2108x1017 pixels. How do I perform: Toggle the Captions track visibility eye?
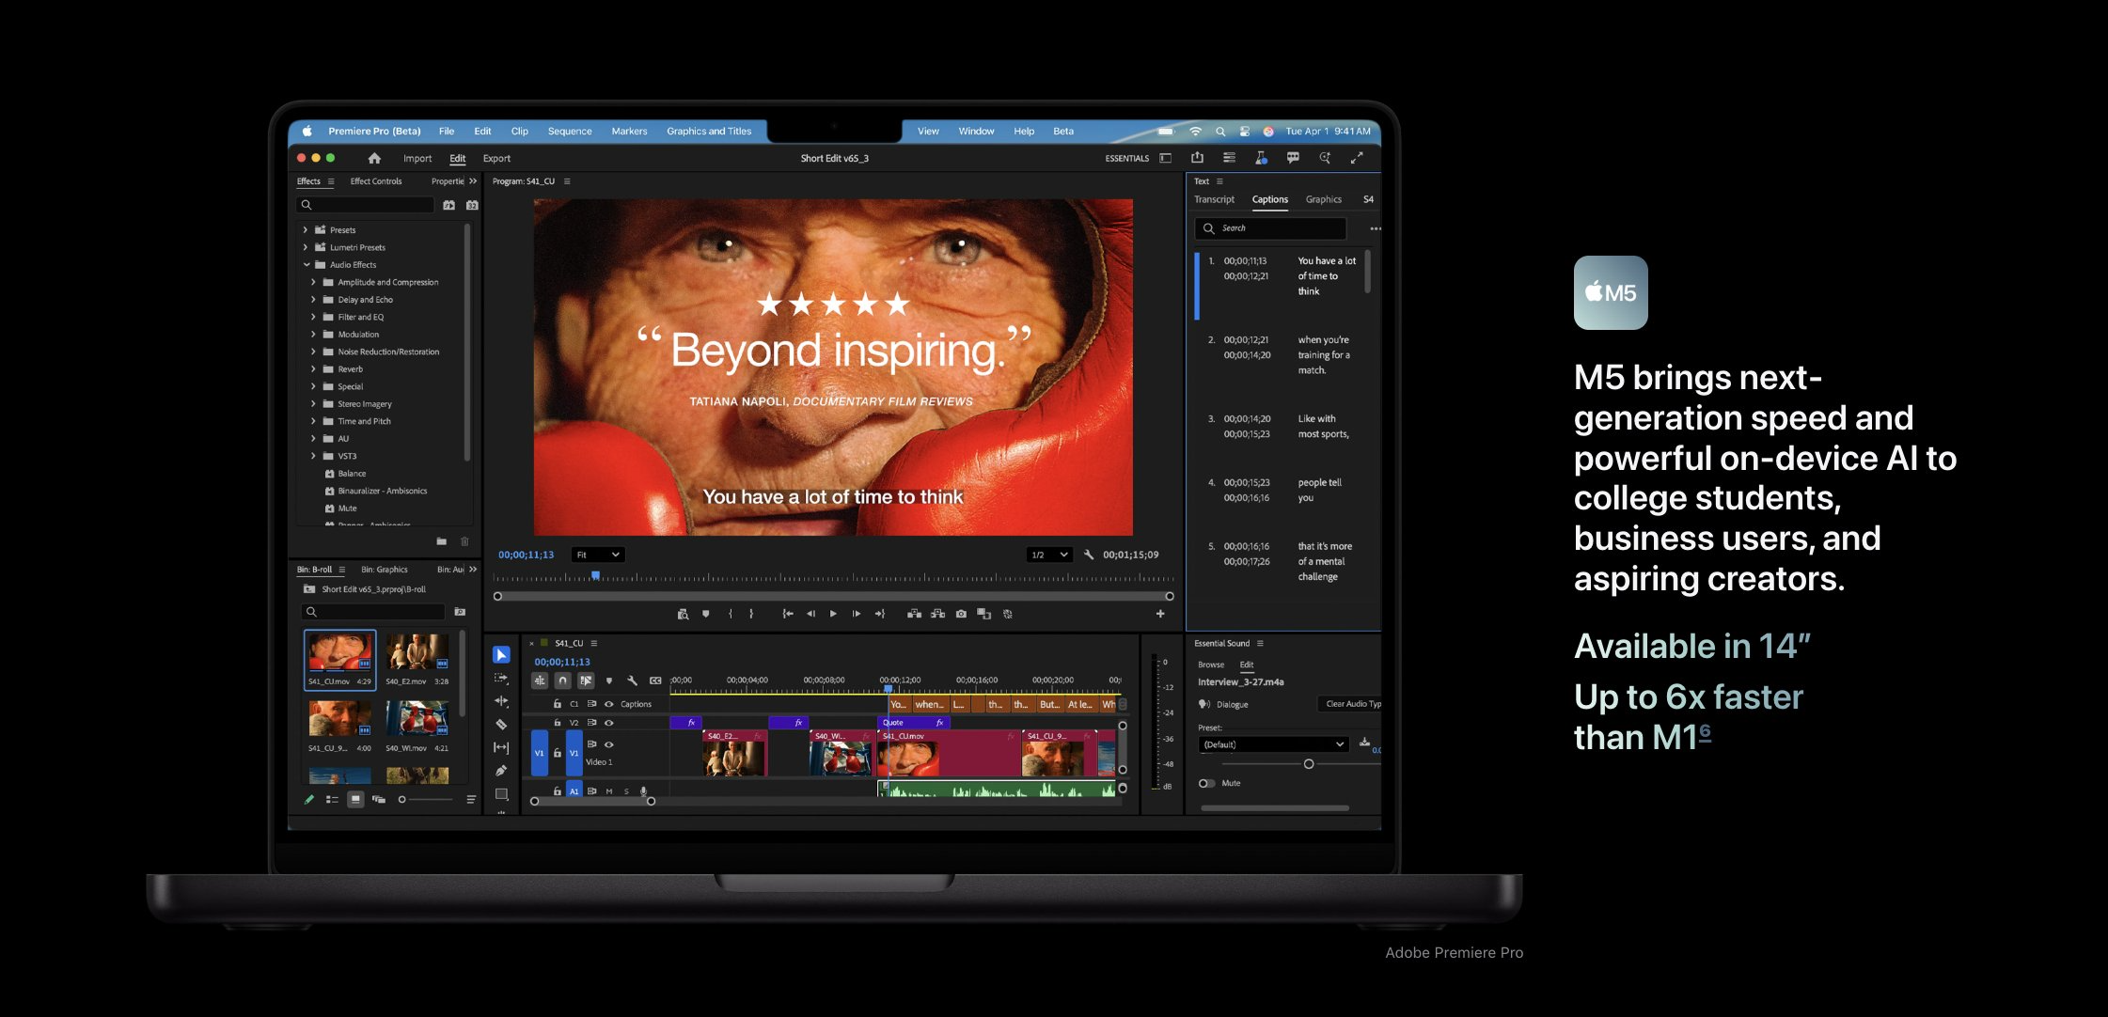pos(609,704)
